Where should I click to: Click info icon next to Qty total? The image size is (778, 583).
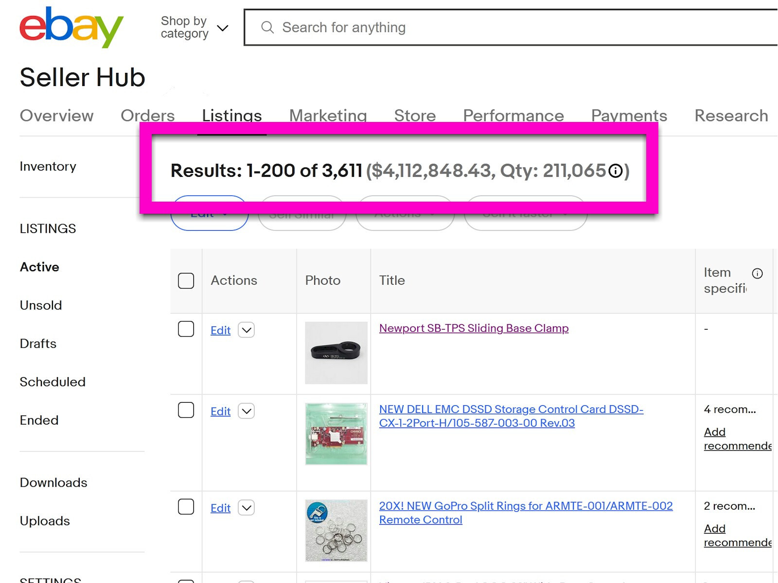pyautogui.click(x=616, y=171)
